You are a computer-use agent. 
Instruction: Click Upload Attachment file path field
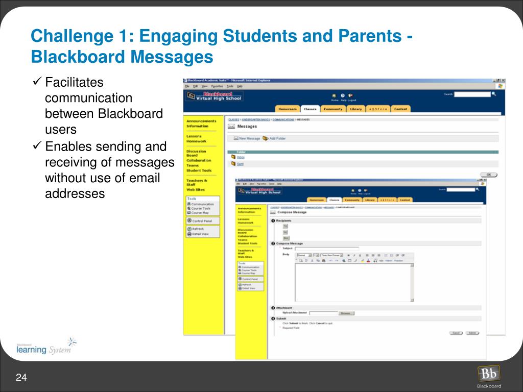323,313
